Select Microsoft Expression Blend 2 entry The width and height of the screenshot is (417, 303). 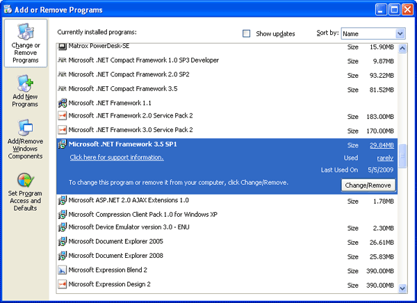[227, 270]
